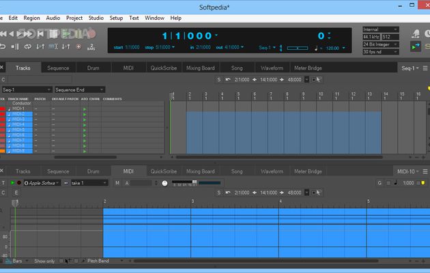The image size is (430, 273).
Task: Open the Setup menu
Action: click(116, 18)
